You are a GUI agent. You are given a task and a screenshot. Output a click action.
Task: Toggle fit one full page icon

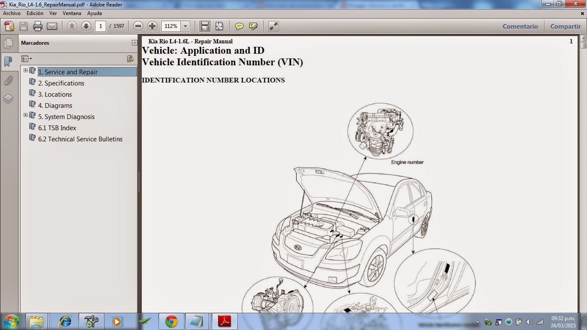219,26
